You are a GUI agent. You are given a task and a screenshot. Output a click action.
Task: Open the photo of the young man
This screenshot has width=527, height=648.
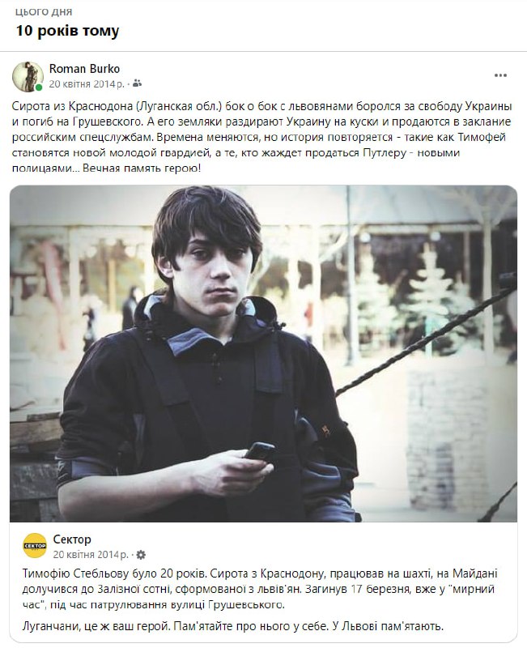264,354
